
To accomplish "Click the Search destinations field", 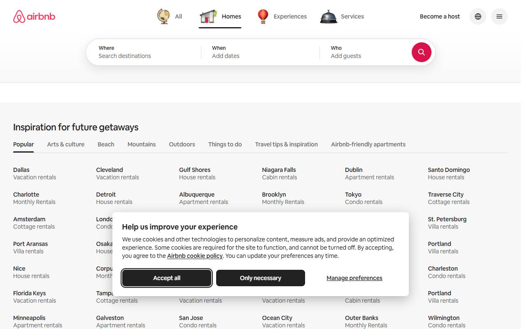I will click(143, 52).
